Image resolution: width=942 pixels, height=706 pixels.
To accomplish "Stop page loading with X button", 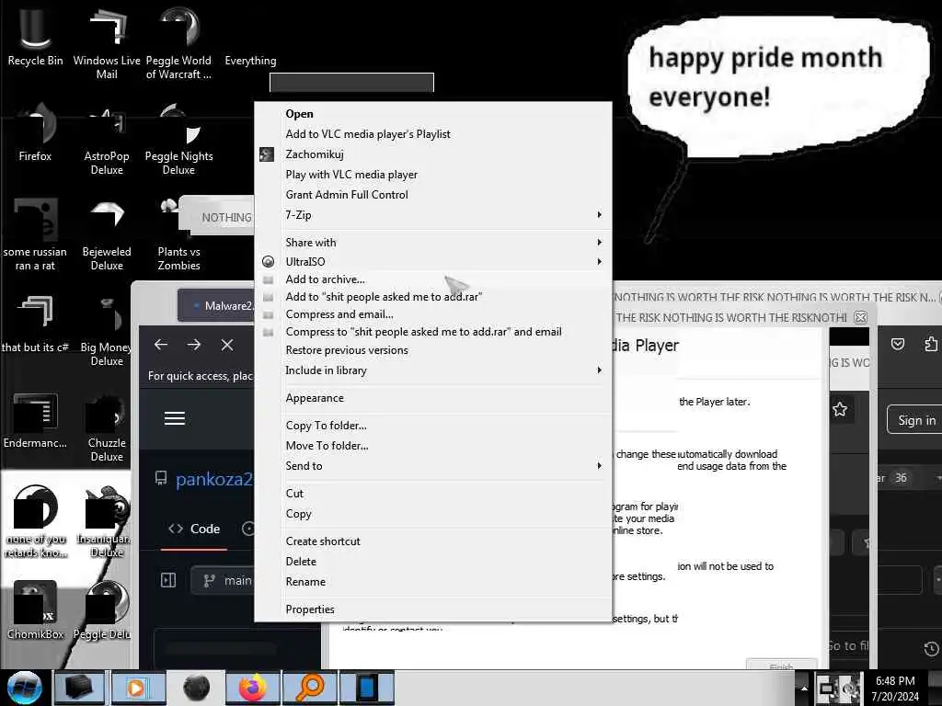I will point(227,345).
